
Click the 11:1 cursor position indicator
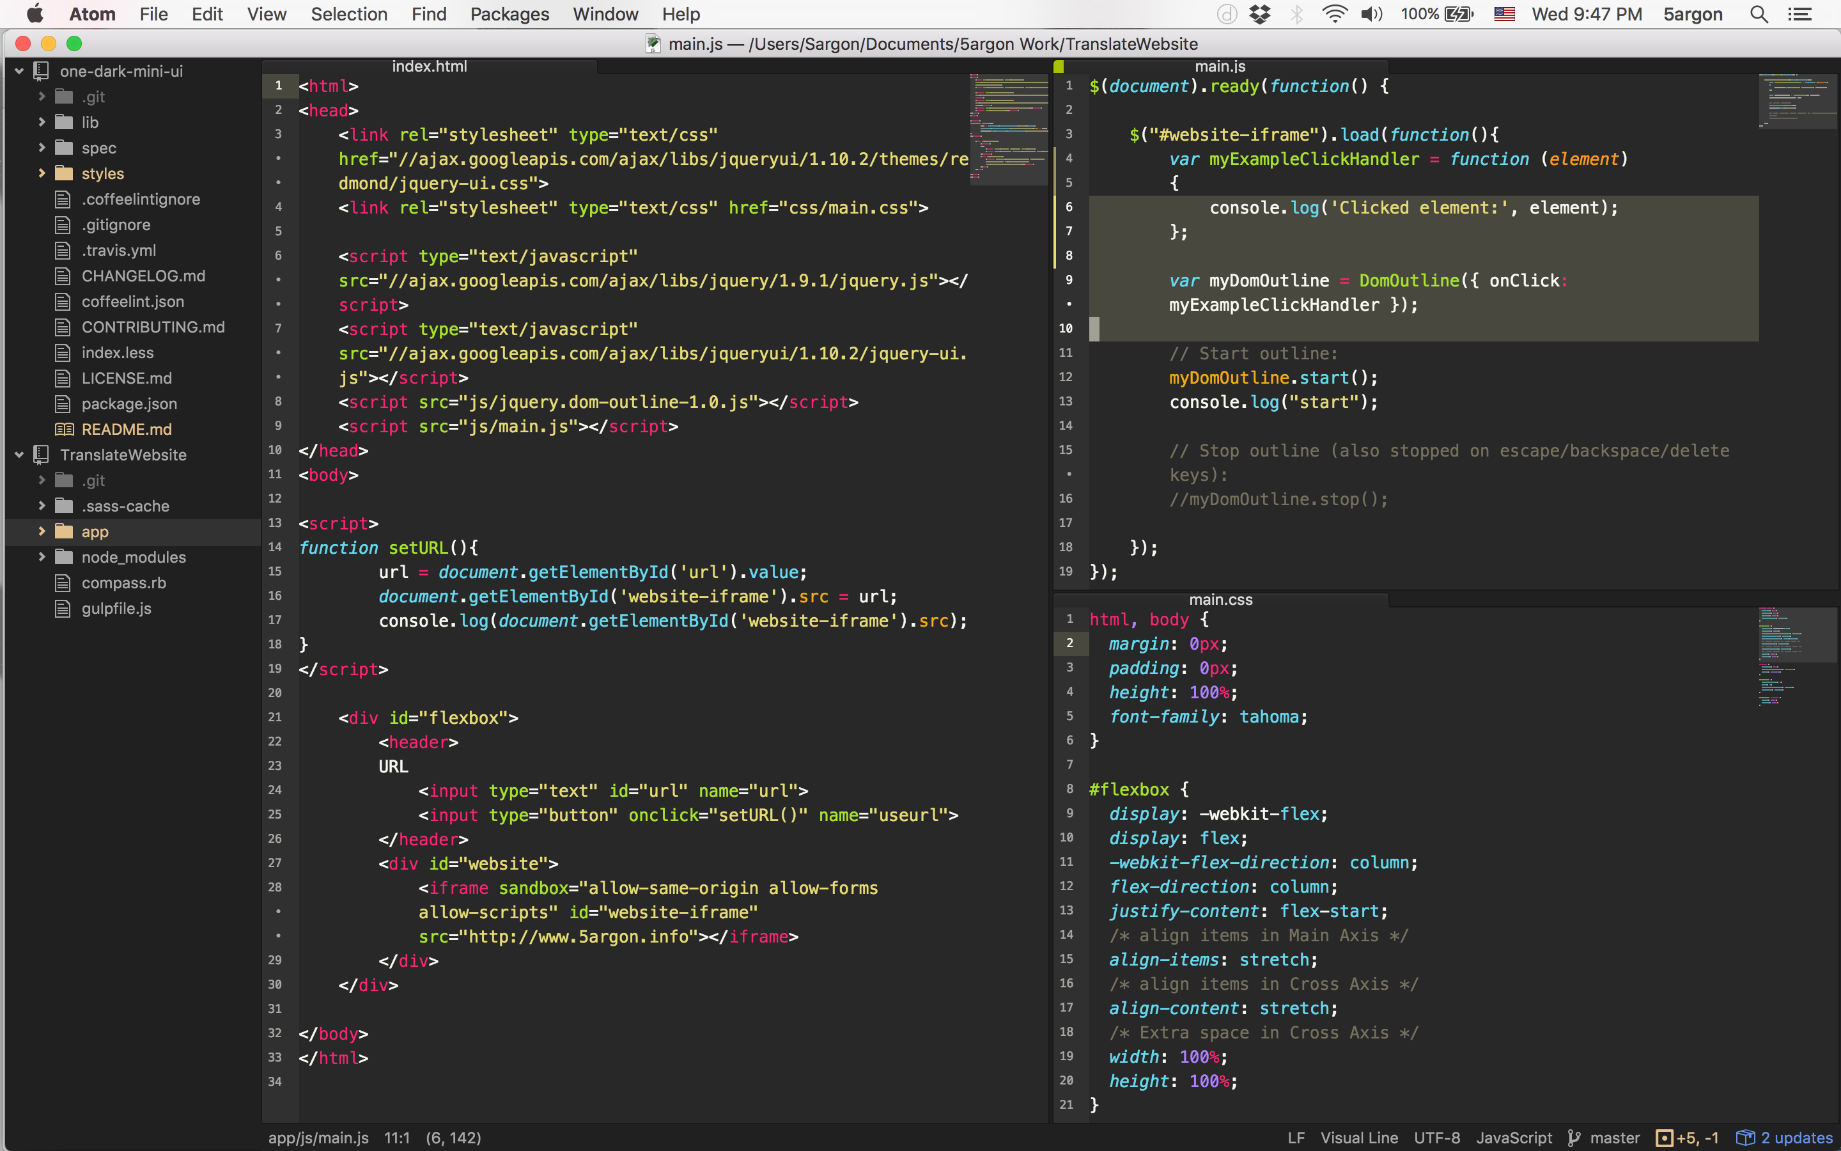point(397,1138)
